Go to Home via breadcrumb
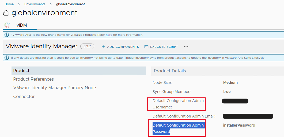This screenshot has height=137, width=284. [9, 4]
